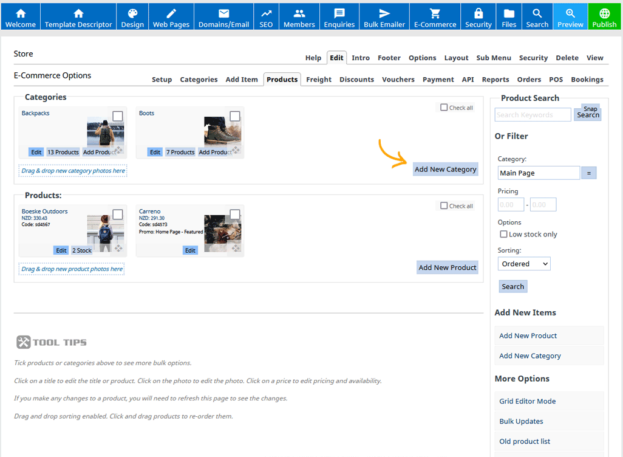Click the Add New Category button
This screenshot has width=623, height=457.
point(446,169)
